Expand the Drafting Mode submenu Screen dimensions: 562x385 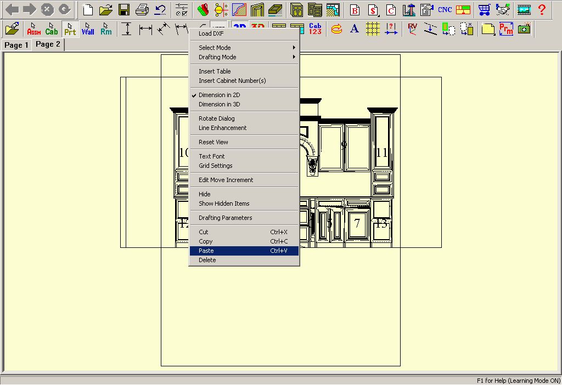244,57
